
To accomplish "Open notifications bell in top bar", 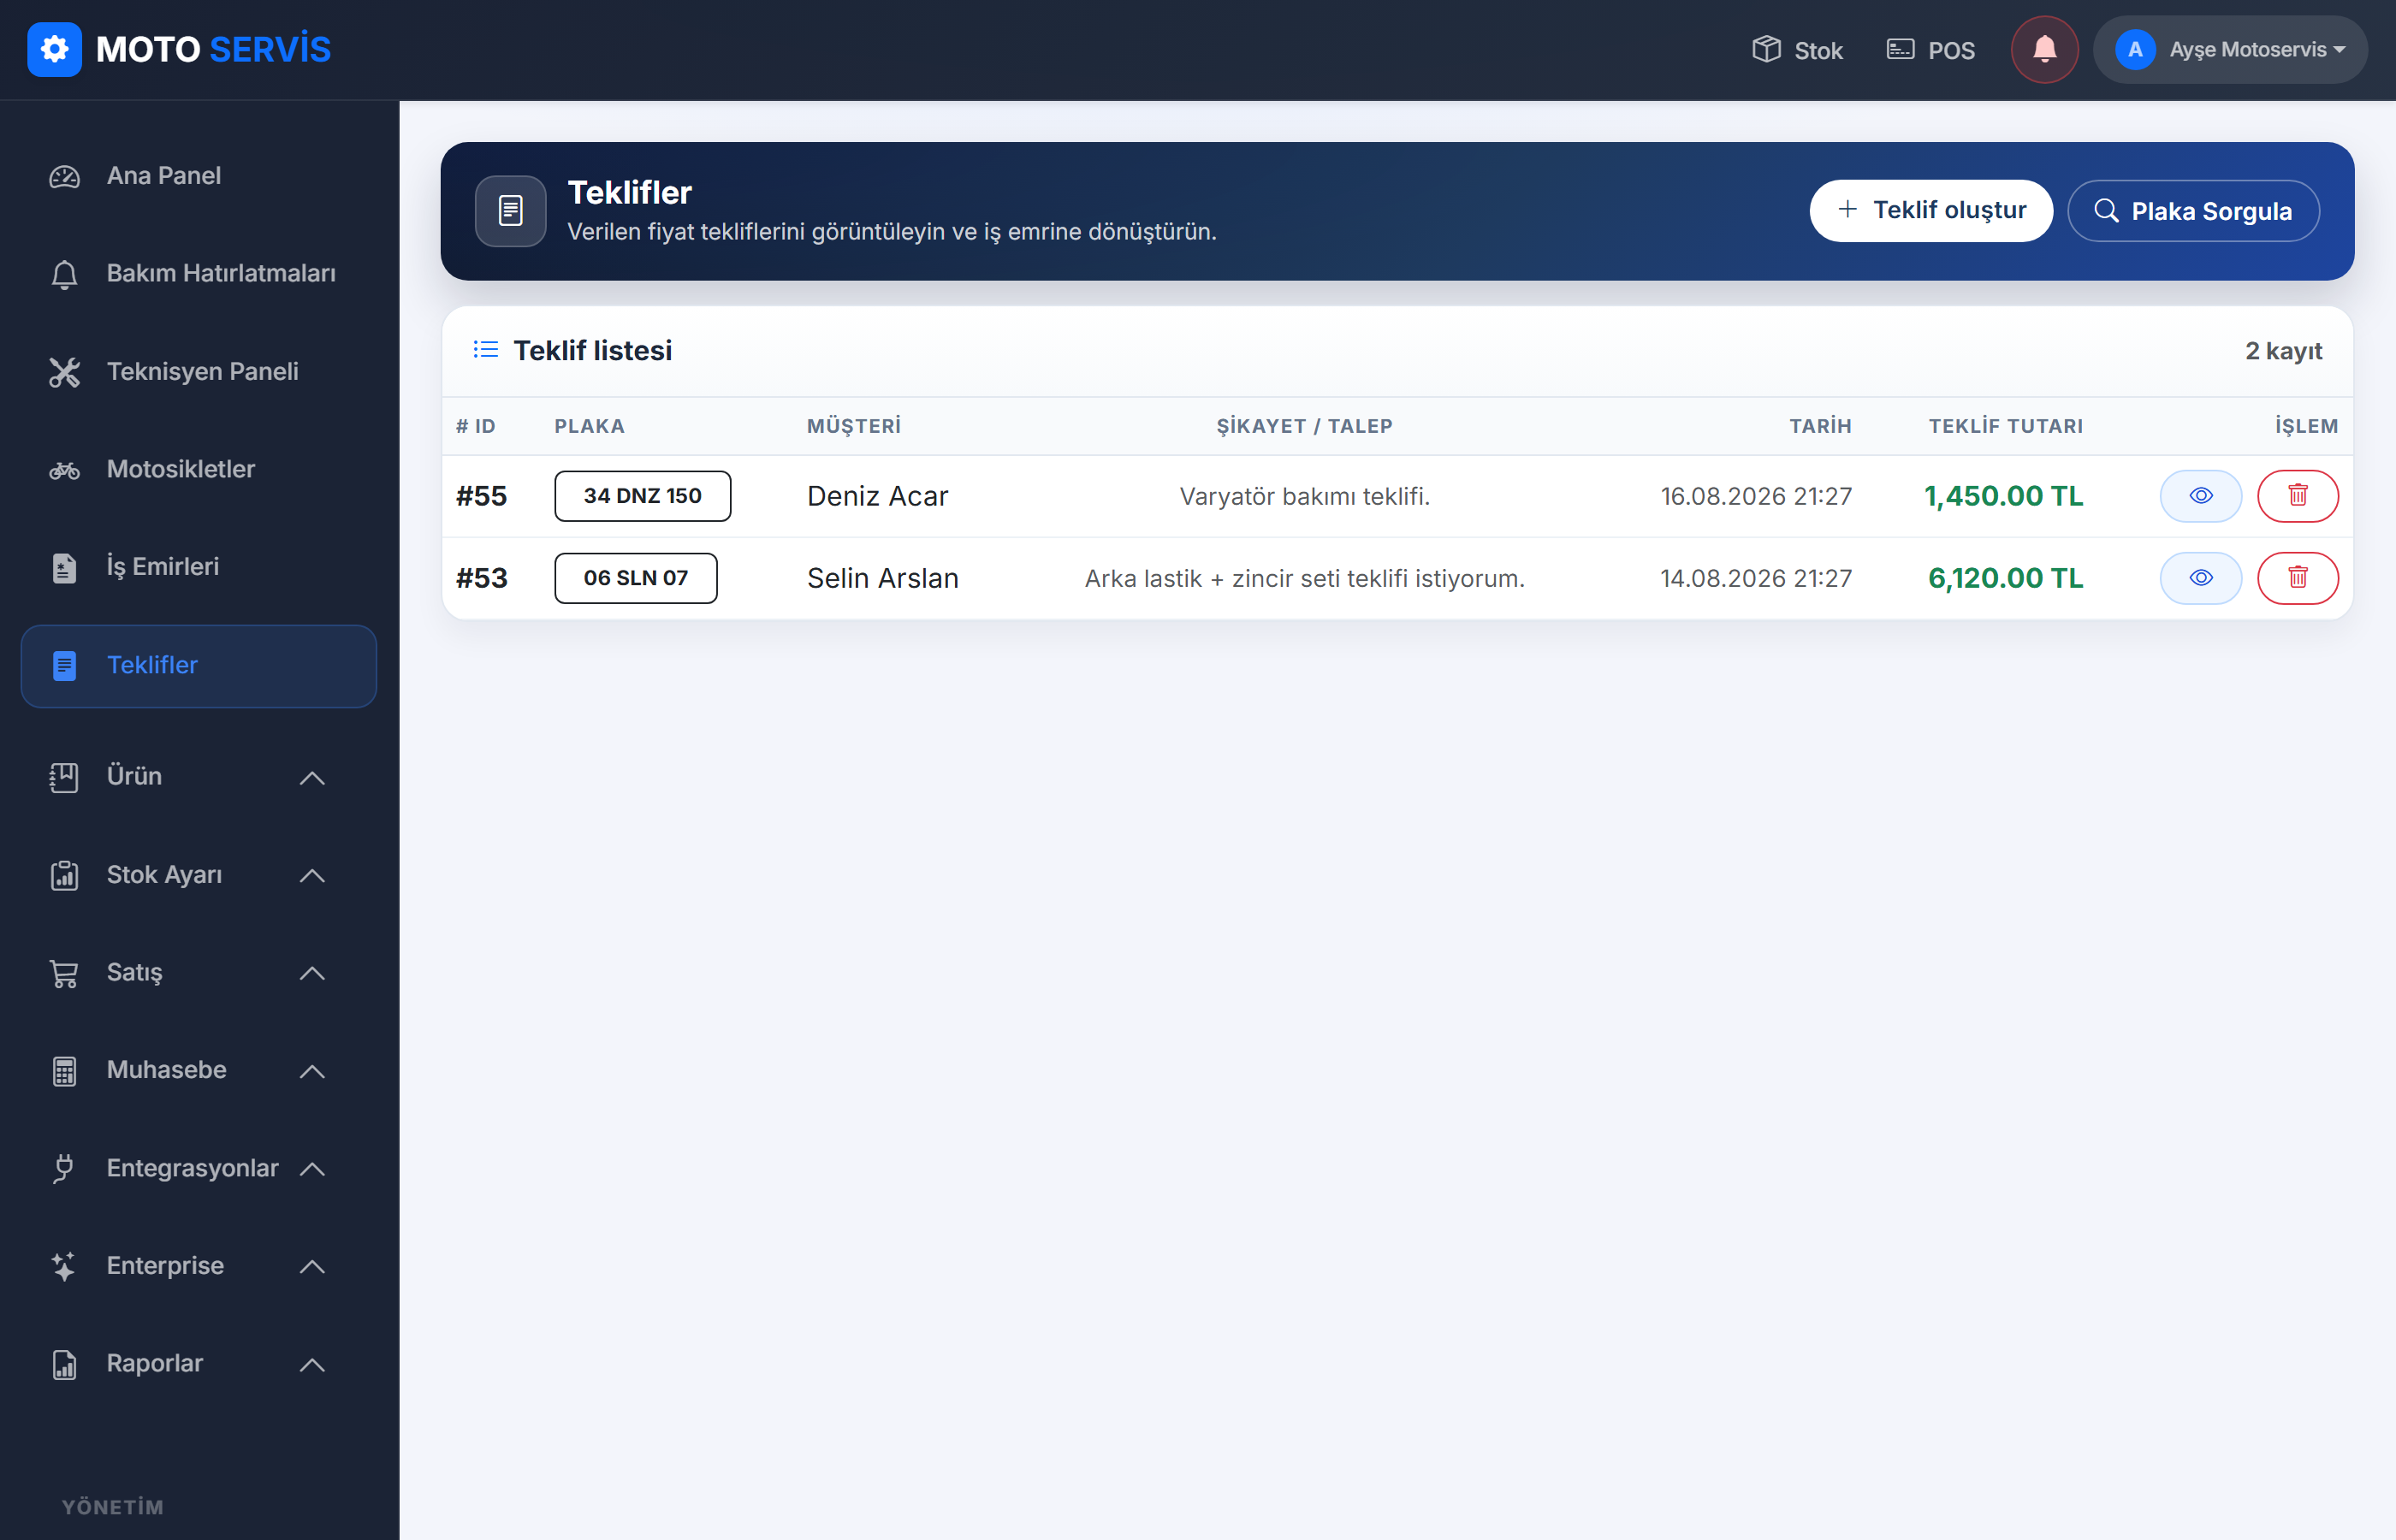I will pos(2044,49).
